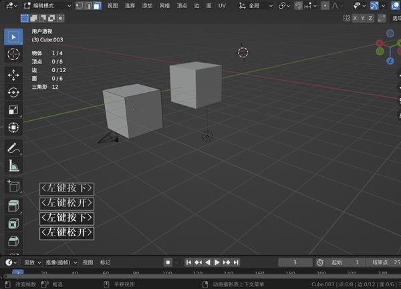Open the 抠像(插帧) keying dropdown
The width and height of the screenshot is (401, 289).
tap(61, 262)
